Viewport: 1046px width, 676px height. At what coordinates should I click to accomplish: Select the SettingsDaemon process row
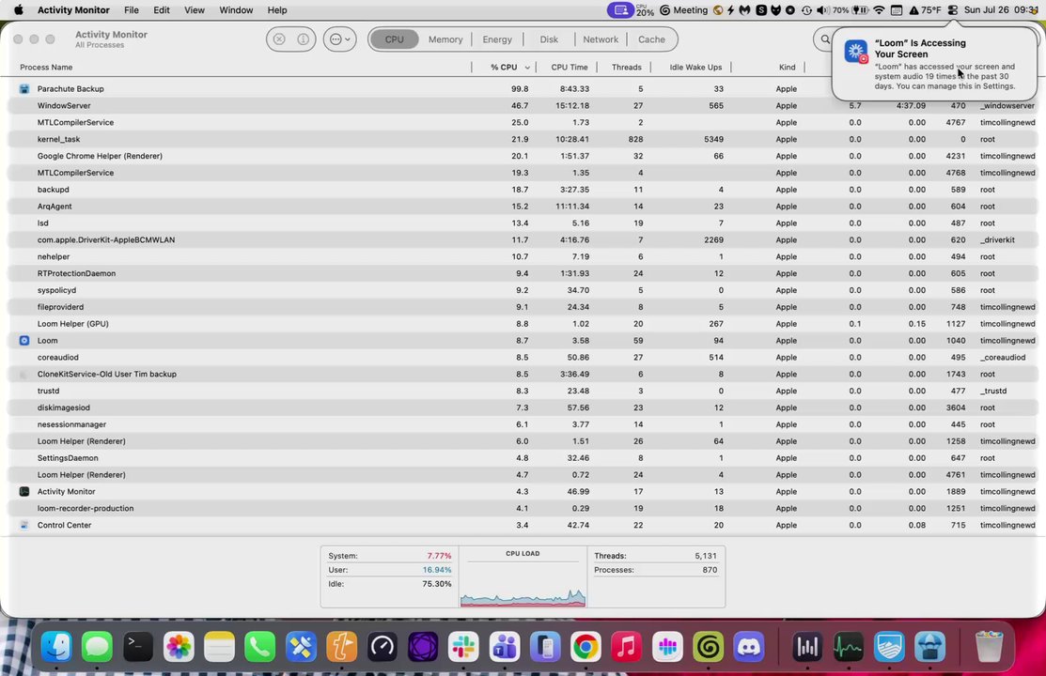tap(523, 458)
